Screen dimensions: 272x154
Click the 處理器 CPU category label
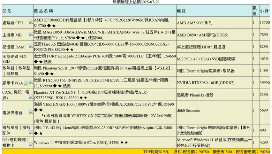coord(13,23)
